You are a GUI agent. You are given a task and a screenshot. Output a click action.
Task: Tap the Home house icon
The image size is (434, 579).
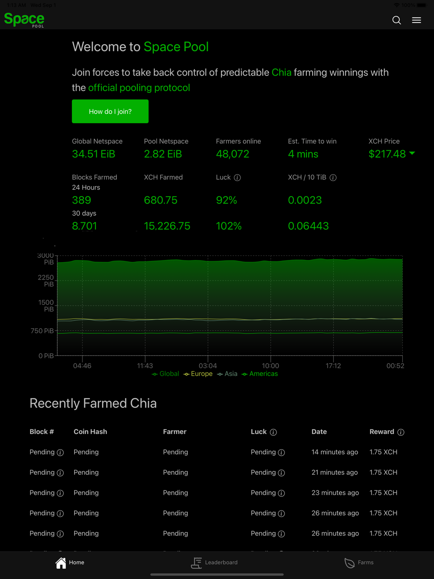point(61,563)
